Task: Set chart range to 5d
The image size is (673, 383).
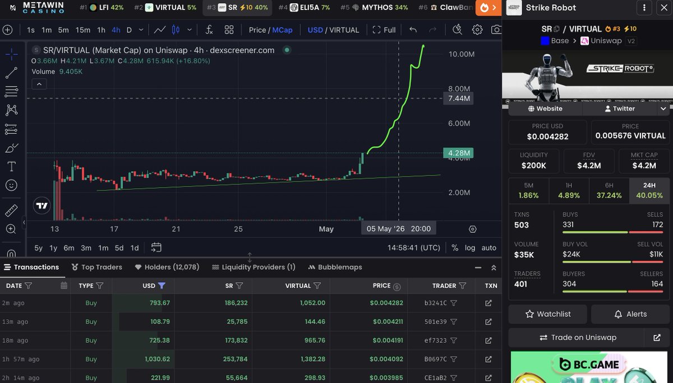Action: pos(119,247)
